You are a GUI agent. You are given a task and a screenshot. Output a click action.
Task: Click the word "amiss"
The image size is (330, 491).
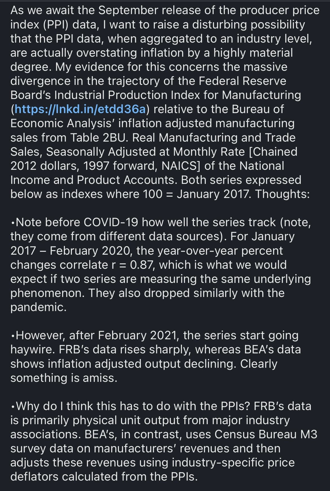100,378
